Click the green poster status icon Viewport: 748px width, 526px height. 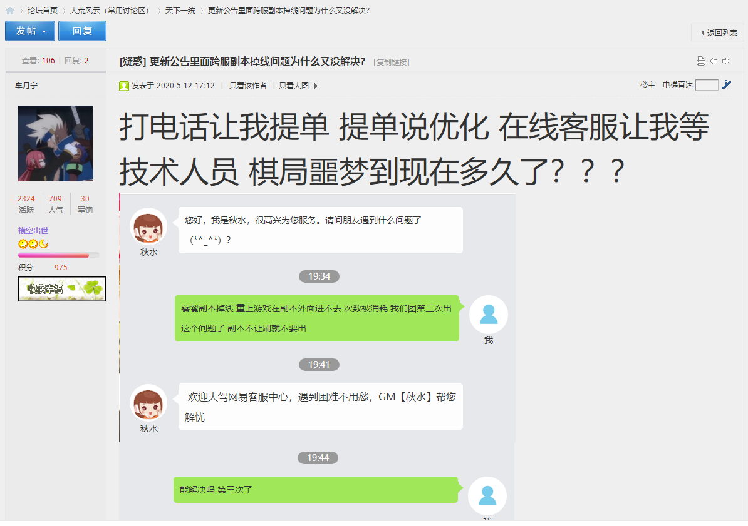pyautogui.click(x=124, y=86)
